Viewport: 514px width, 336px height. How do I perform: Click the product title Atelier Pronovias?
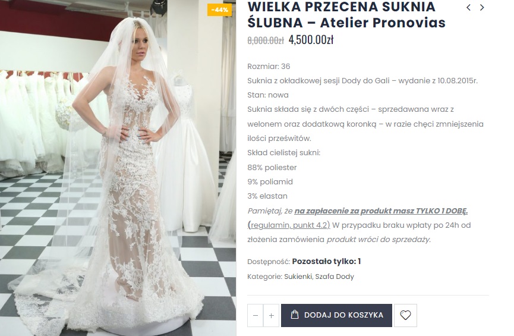point(346,14)
